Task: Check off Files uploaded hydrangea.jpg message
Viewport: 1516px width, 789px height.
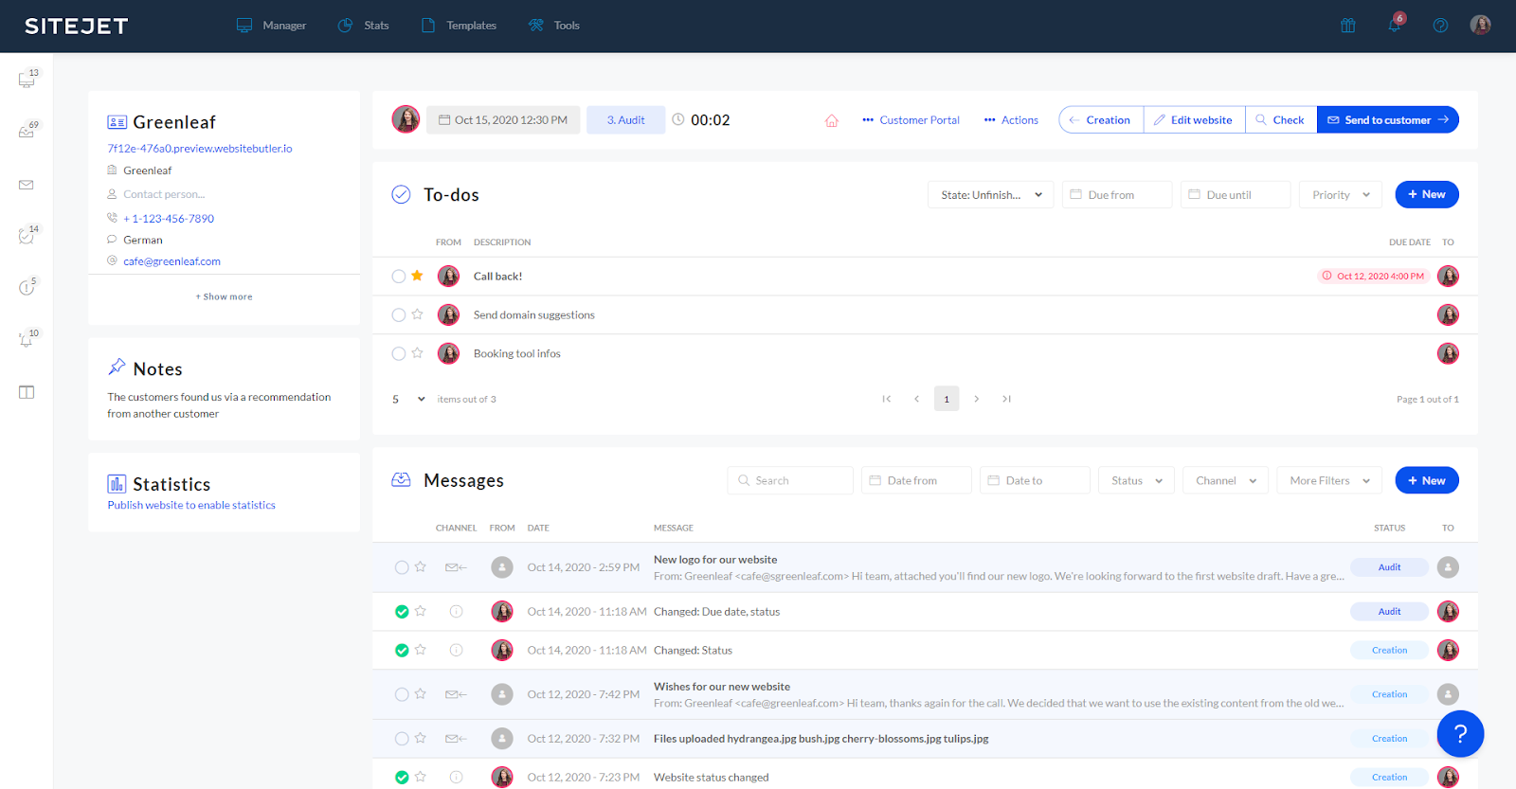Action: coord(402,739)
